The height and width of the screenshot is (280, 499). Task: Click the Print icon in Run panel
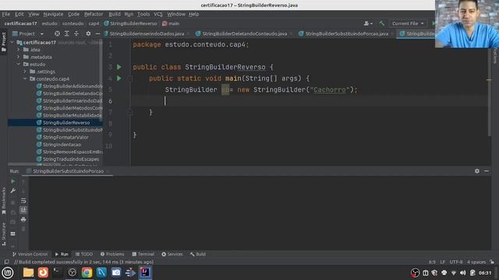click(23, 219)
